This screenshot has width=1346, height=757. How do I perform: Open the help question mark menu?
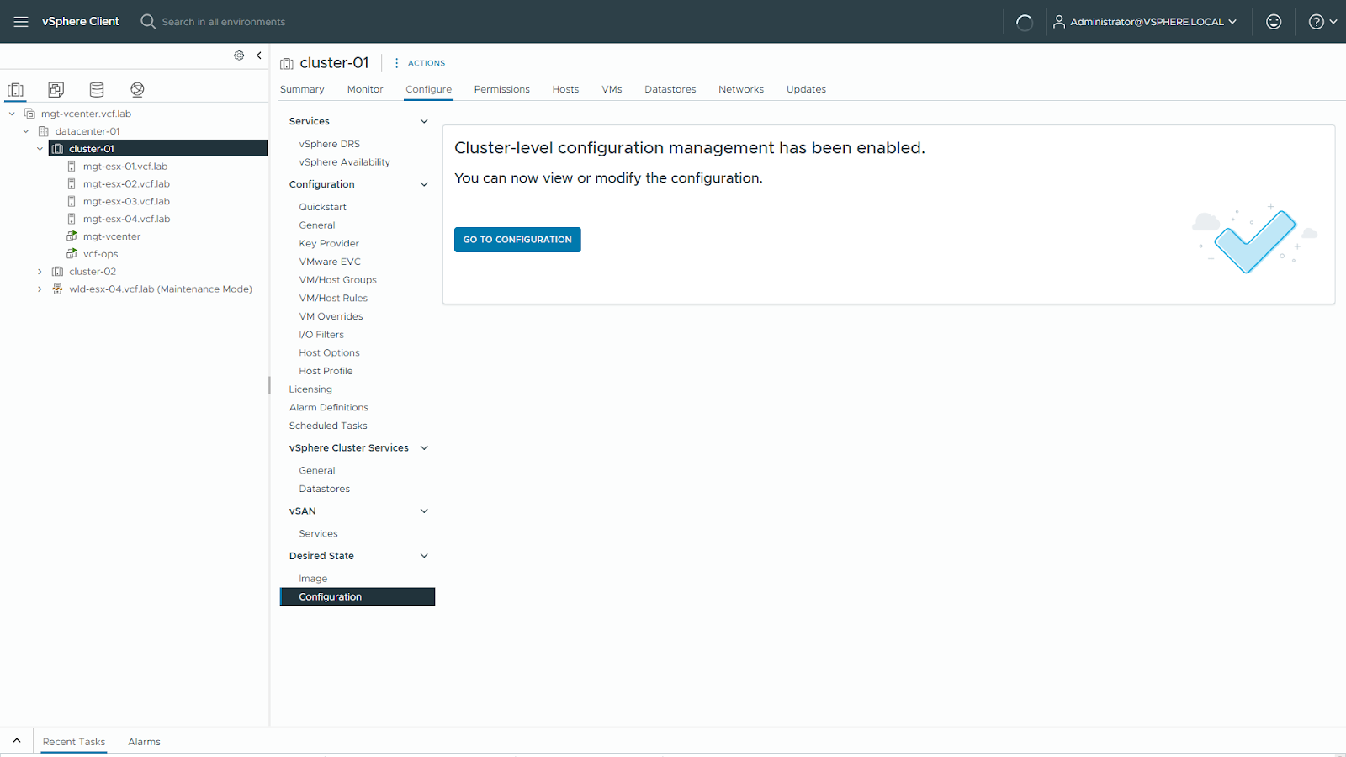1322,22
